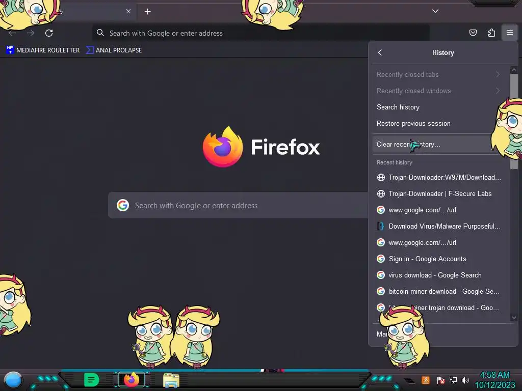Screen dimensions: 522x391
Task: Open the green notes app on the taskbar
Action: [92, 380]
